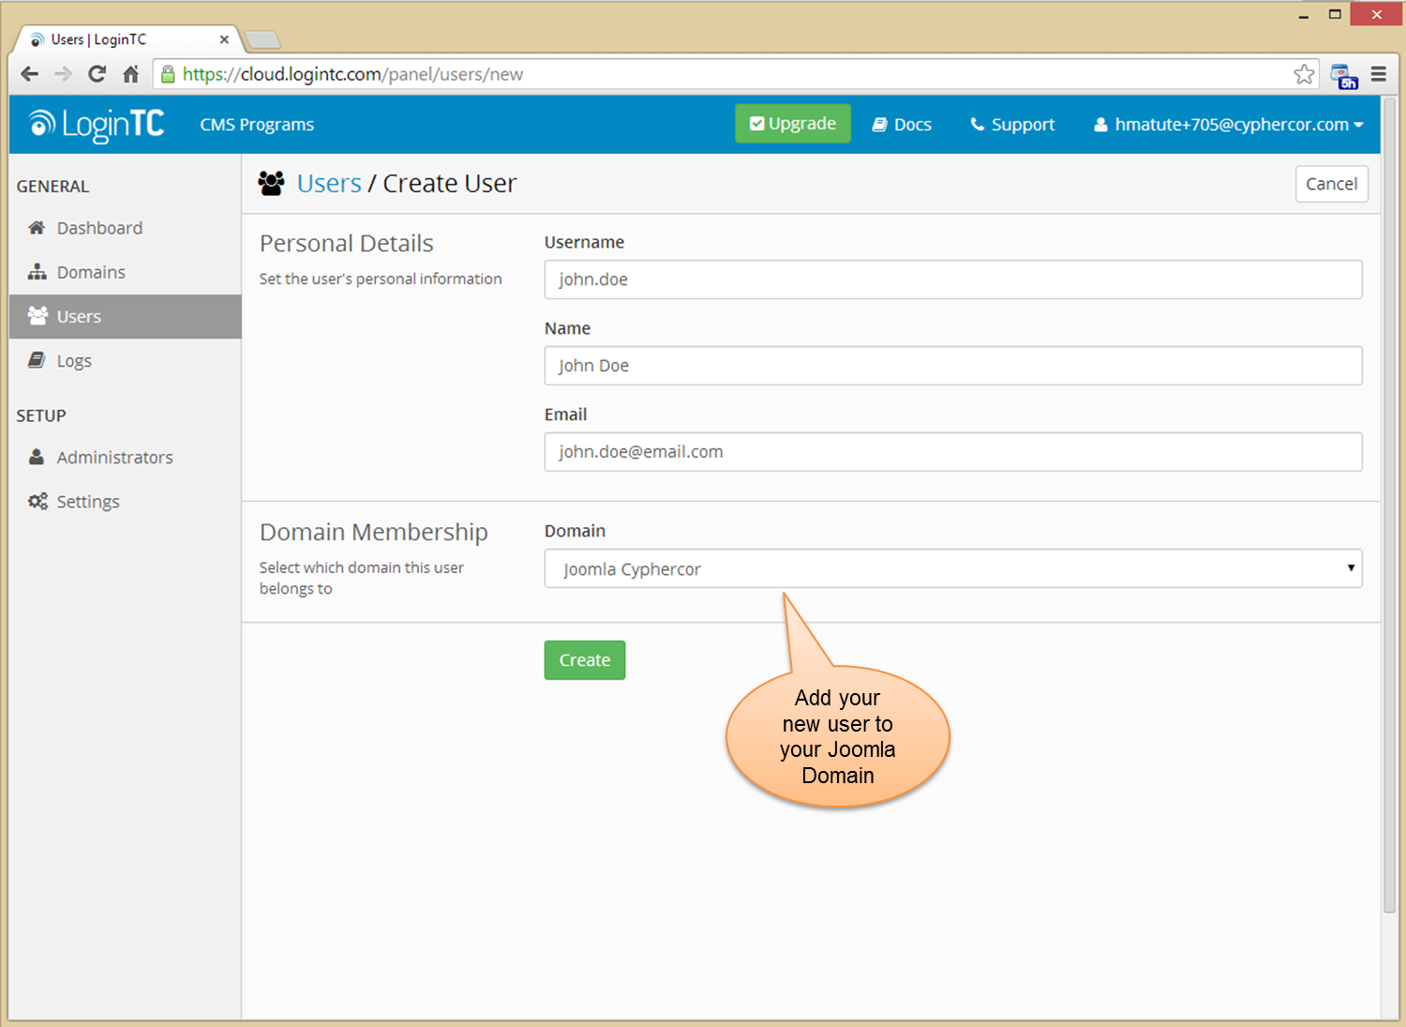Expand the hmatute+705@cyphercor.com account menu
Viewport: 1406px width, 1027px height.
pyautogui.click(x=1229, y=125)
